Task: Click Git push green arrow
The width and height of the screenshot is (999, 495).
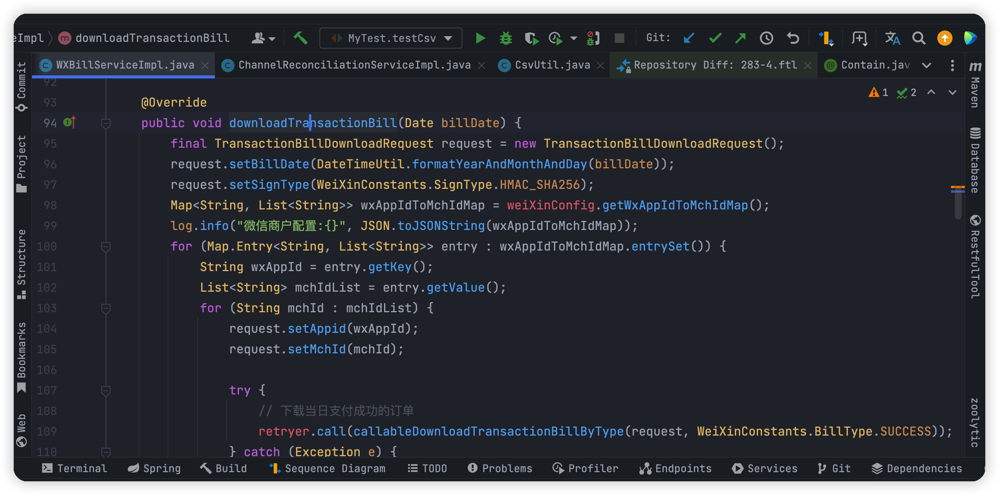Action: [x=740, y=38]
